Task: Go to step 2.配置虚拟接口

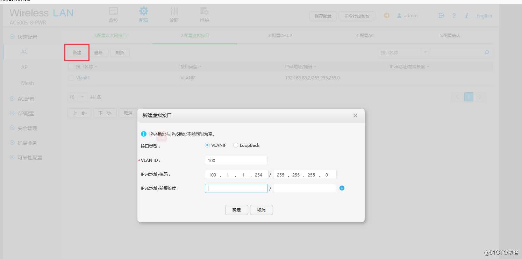Action: (195, 36)
